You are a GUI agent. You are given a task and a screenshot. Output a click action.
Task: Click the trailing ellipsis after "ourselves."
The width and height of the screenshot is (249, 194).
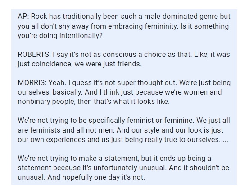point(226,140)
